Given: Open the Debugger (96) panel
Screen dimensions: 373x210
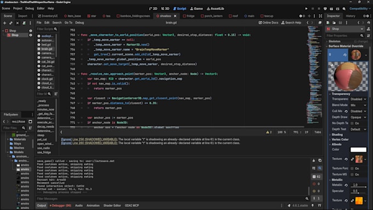Looking at the screenshot, I should tap(60, 206).
